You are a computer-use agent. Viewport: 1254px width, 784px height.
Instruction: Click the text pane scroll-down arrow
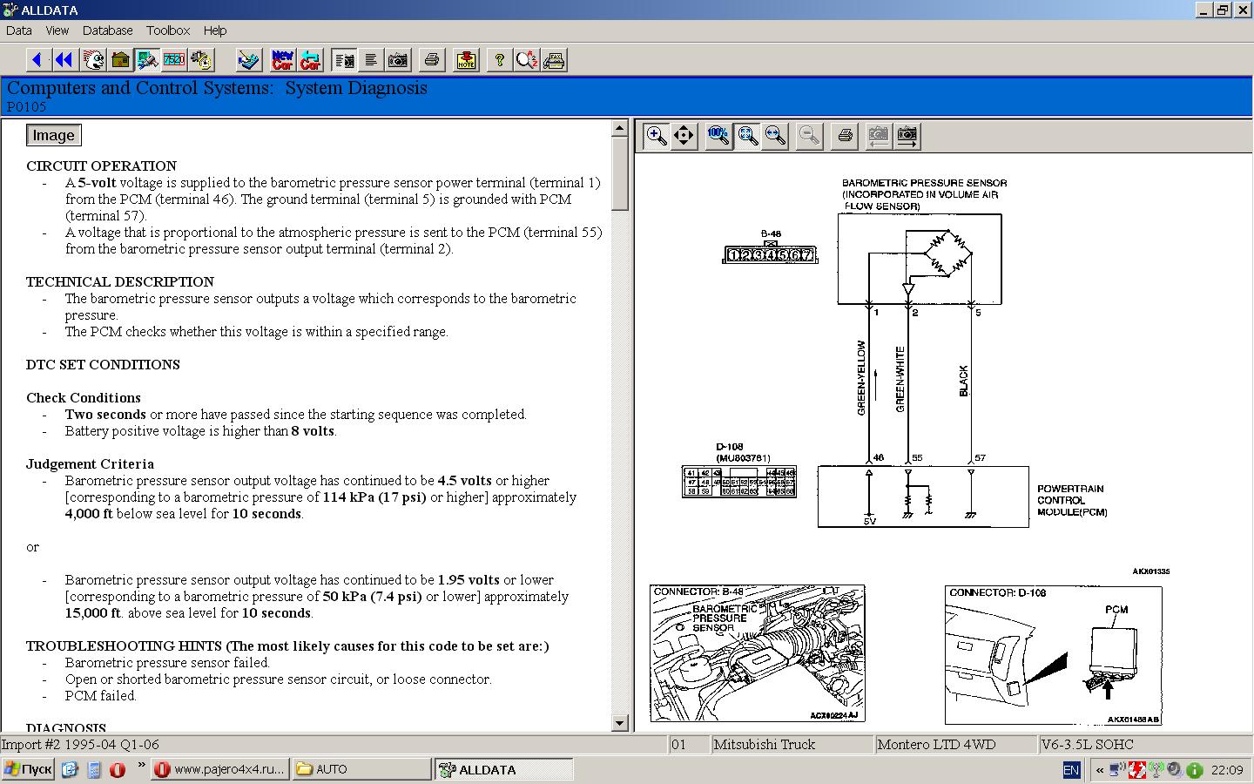pyautogui.click(x=619, y=723)
